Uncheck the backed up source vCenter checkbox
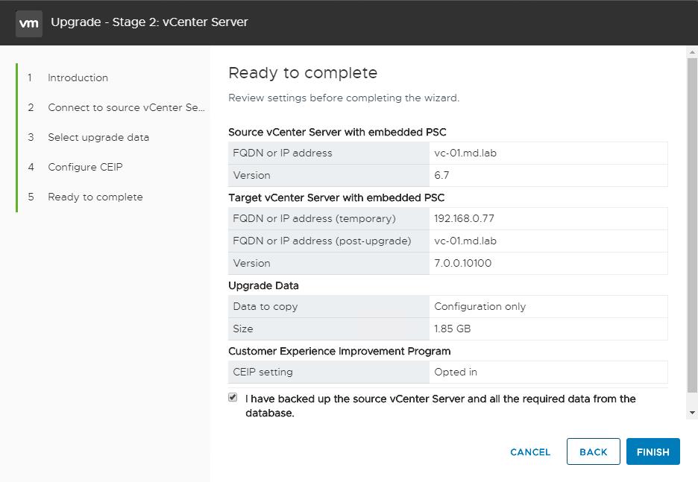The width and height of the screenshot is (698, 482). click(233, 397)
